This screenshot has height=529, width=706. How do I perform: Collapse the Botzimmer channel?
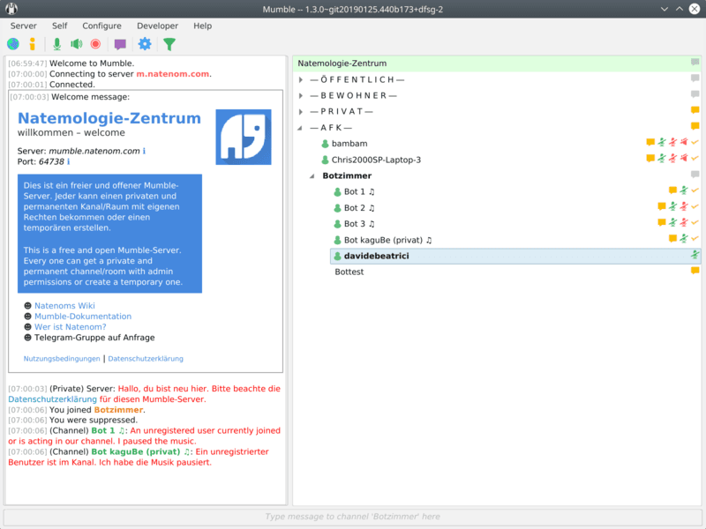pyautogui.click(x=311, y=175)
